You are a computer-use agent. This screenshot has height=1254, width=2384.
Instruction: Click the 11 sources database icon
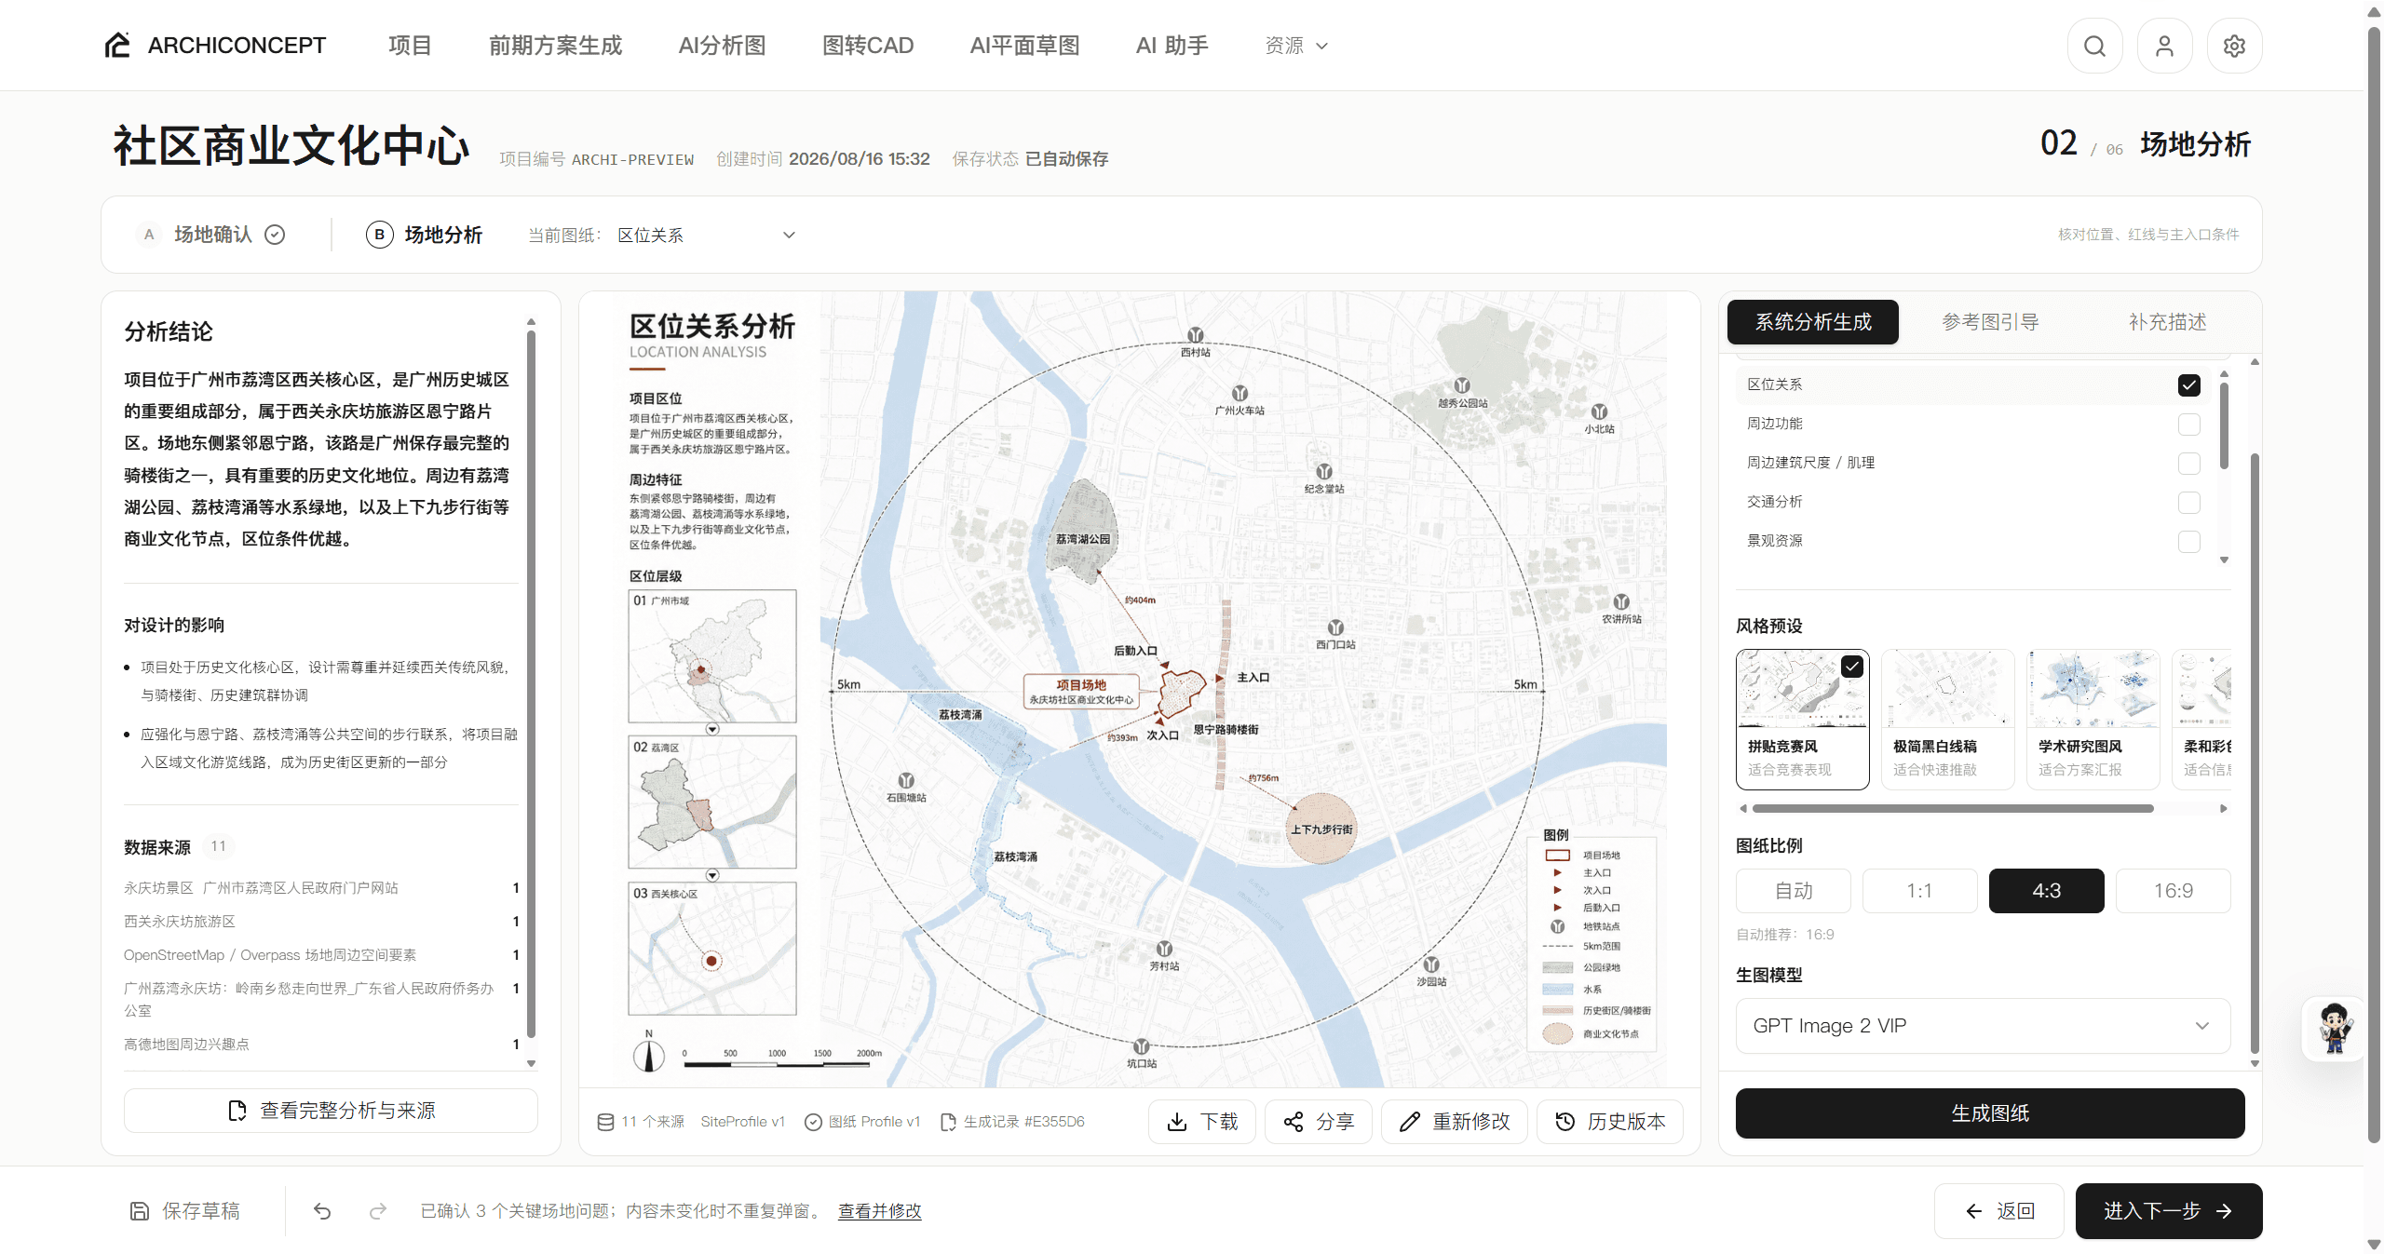point(605,1122)
